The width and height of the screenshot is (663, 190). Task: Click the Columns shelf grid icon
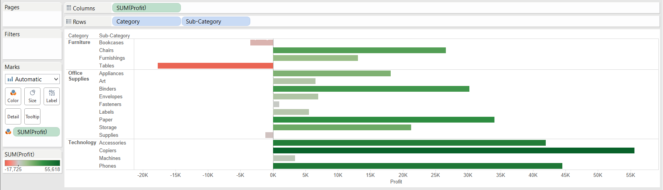[69, 8]
